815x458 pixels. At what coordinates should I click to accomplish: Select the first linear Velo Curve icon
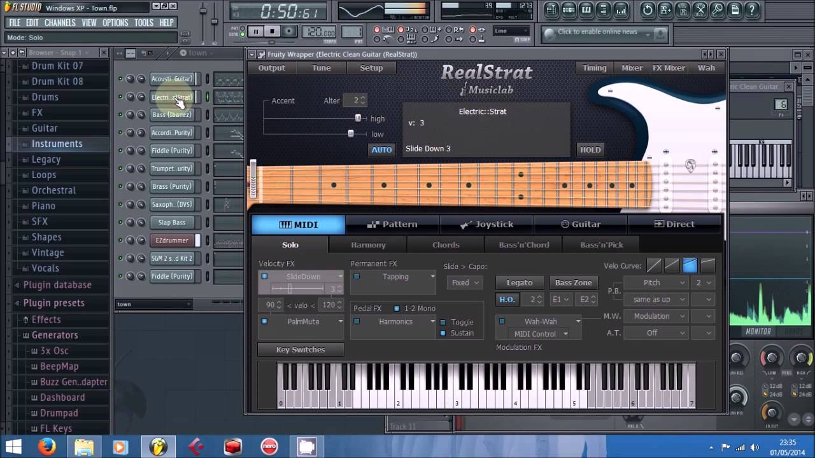654,265
